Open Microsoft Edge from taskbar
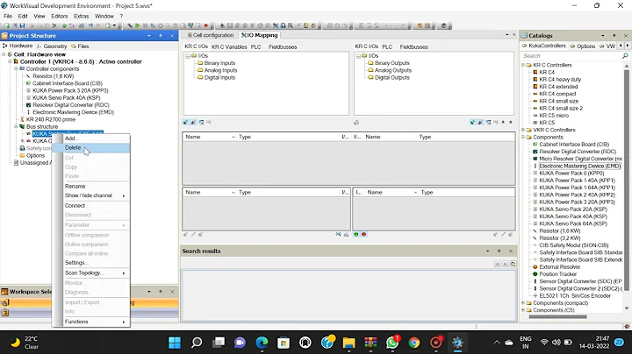Viewport: 632px width, 354px height. (x=262, y=343)
